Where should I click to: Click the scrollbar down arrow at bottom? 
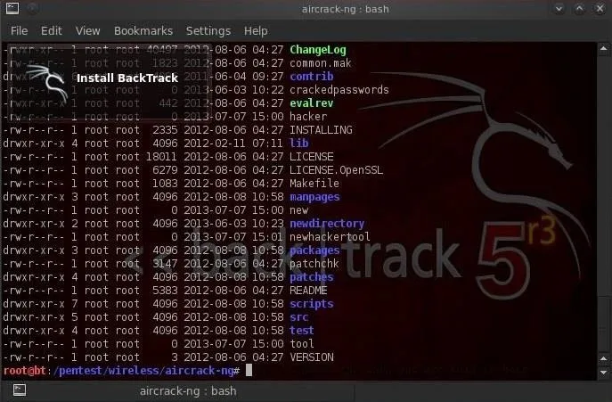click(x=603, y=373)
